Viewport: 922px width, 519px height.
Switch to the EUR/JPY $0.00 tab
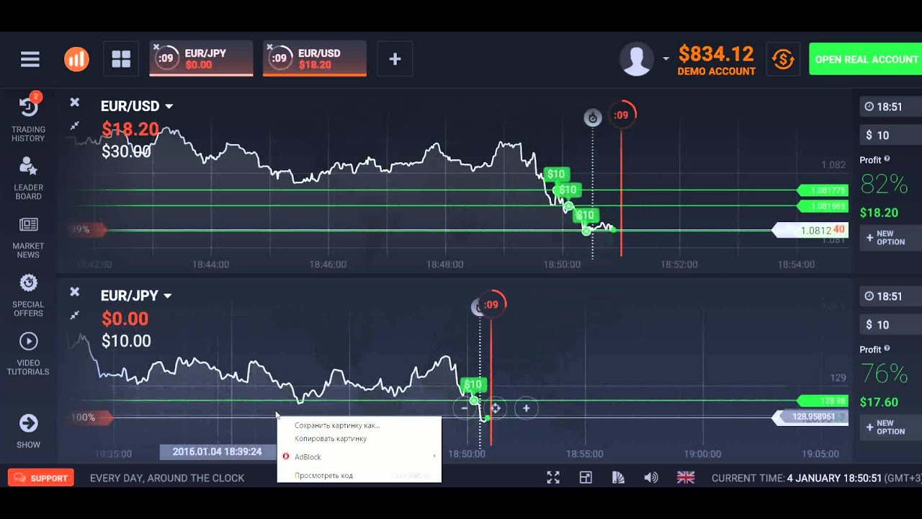201,58
